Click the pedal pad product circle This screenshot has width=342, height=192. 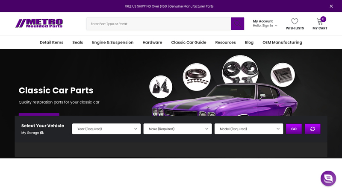click(283, 75)
